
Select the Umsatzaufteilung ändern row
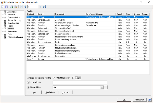pyautogui.click(x=88, y=40)
